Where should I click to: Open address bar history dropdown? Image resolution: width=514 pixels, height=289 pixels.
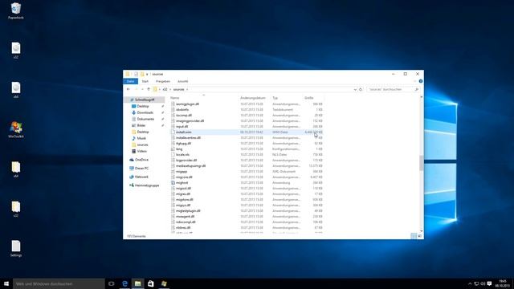[355, 89]
